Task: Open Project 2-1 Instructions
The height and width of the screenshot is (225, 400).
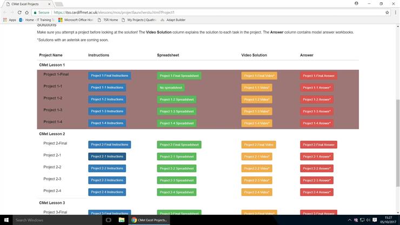Action: click(107, 156)
